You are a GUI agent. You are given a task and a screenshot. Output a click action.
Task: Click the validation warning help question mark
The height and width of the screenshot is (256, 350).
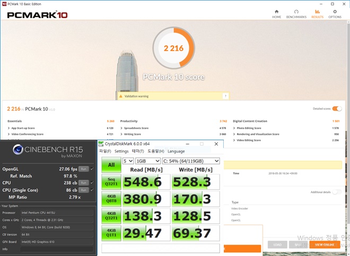(x=225, y=96)
